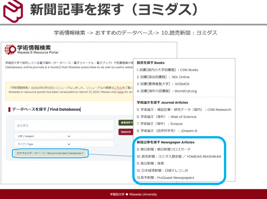267x199 pixels.
Task: Click the 学術情報検索 portal title
Action: (34, 48)
